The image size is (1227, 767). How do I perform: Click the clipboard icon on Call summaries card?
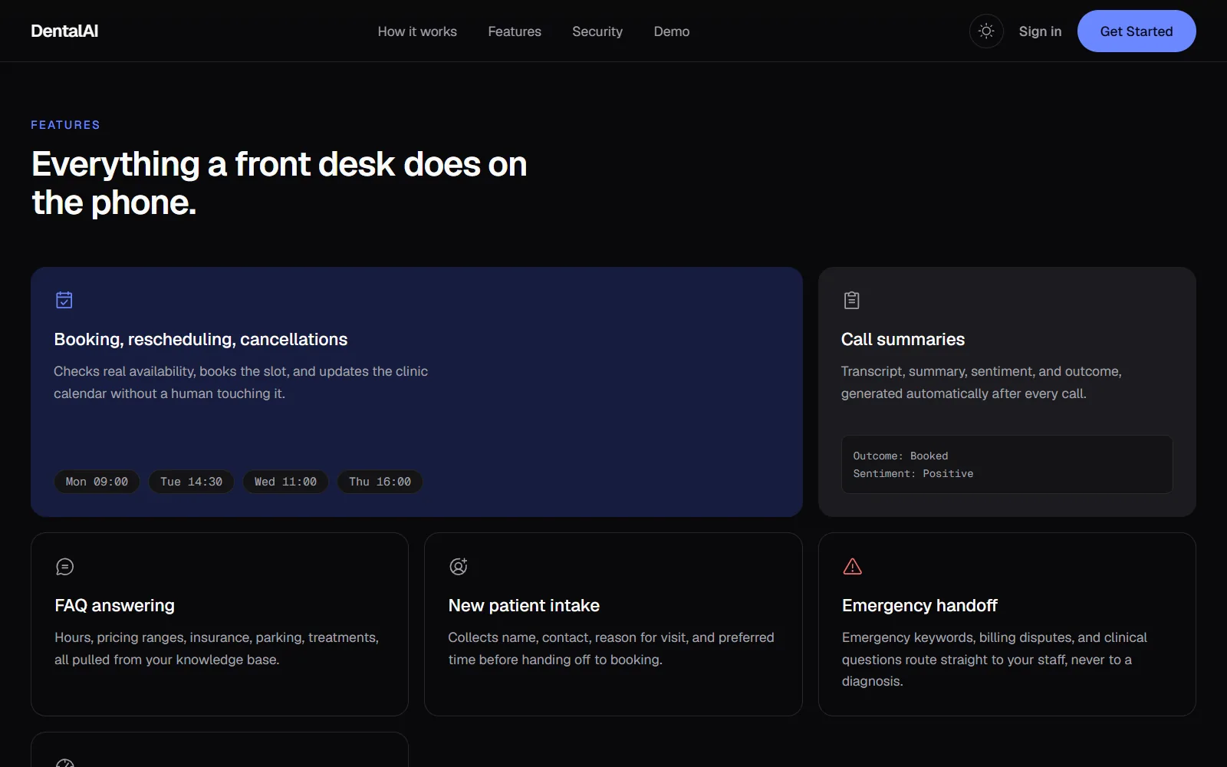[x=851, y=300]
